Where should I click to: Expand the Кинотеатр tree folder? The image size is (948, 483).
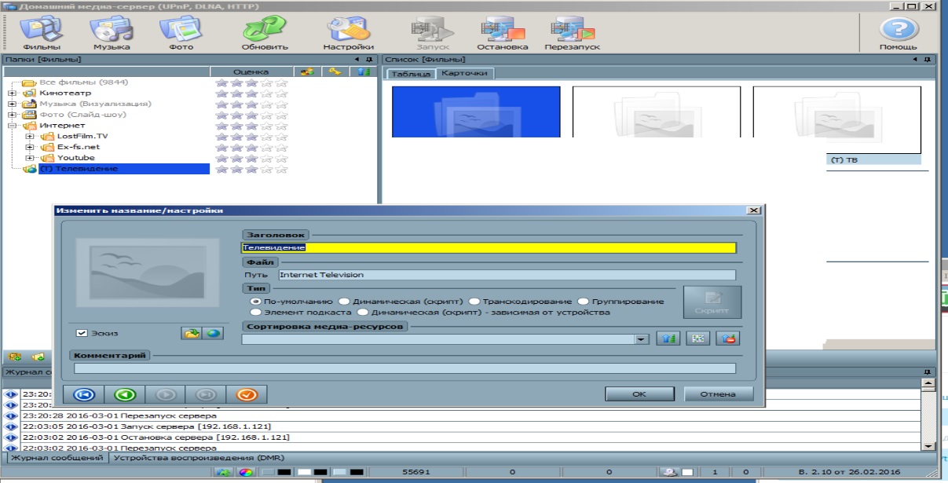click(x=13, y=93)
